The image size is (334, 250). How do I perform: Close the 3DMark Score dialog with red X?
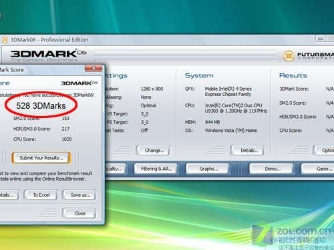[94, 68]
